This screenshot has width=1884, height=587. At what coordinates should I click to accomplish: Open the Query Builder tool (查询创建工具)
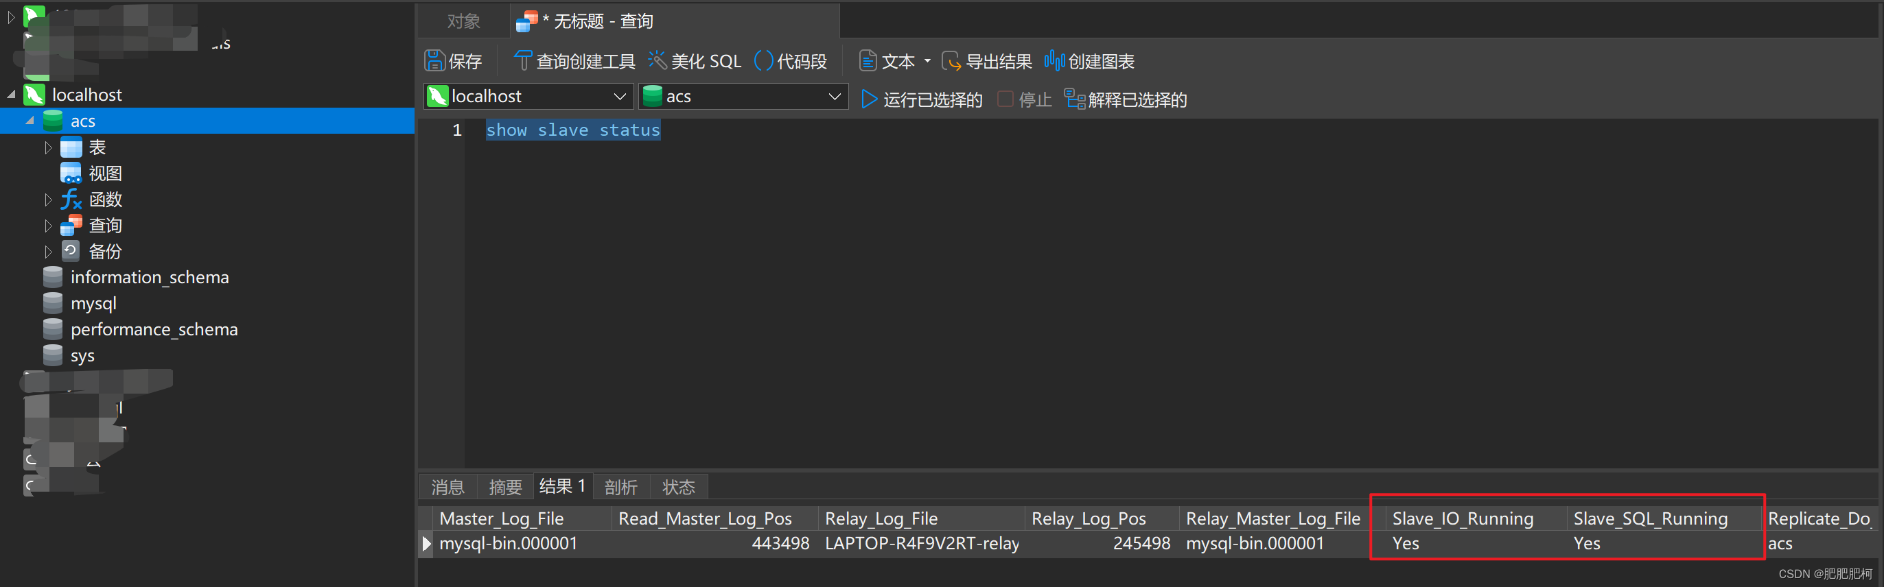pyautogui.click(x=574, y=62)
